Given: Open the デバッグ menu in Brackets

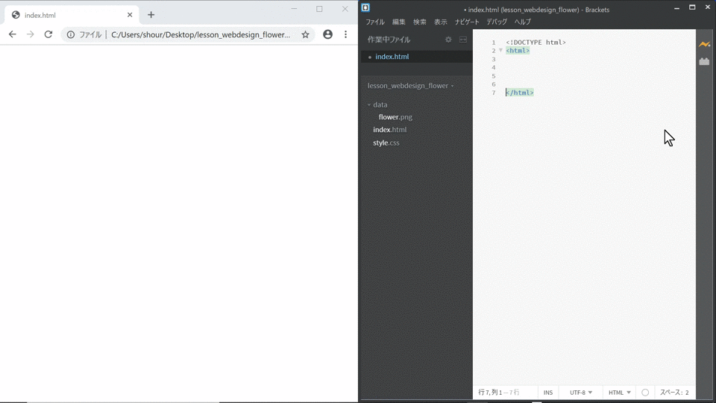Looking at the screenshot, I should coord(497,22).
